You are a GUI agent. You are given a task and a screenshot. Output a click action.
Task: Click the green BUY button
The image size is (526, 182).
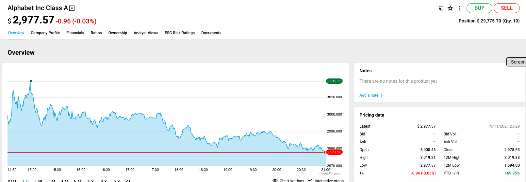(479, 8)
